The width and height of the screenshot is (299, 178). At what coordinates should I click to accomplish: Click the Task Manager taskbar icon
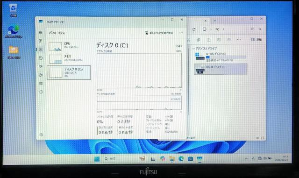(199, 159)
